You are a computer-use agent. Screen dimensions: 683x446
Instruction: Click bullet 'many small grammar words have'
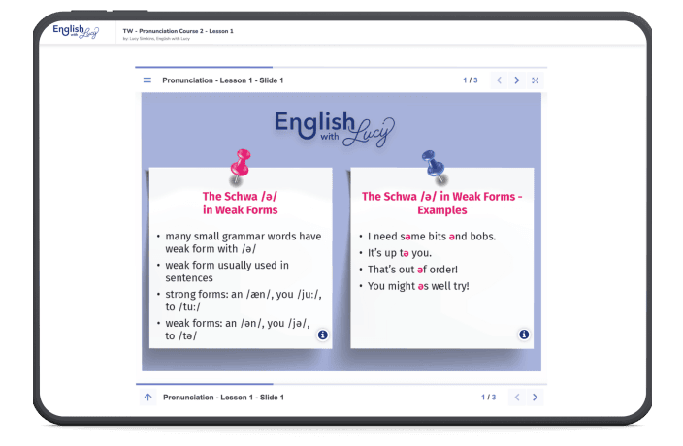244,242
